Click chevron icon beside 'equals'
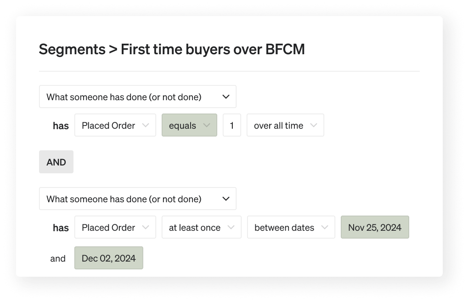The width and height of the screenshot is (468, 302). click(x=207, y=125)
